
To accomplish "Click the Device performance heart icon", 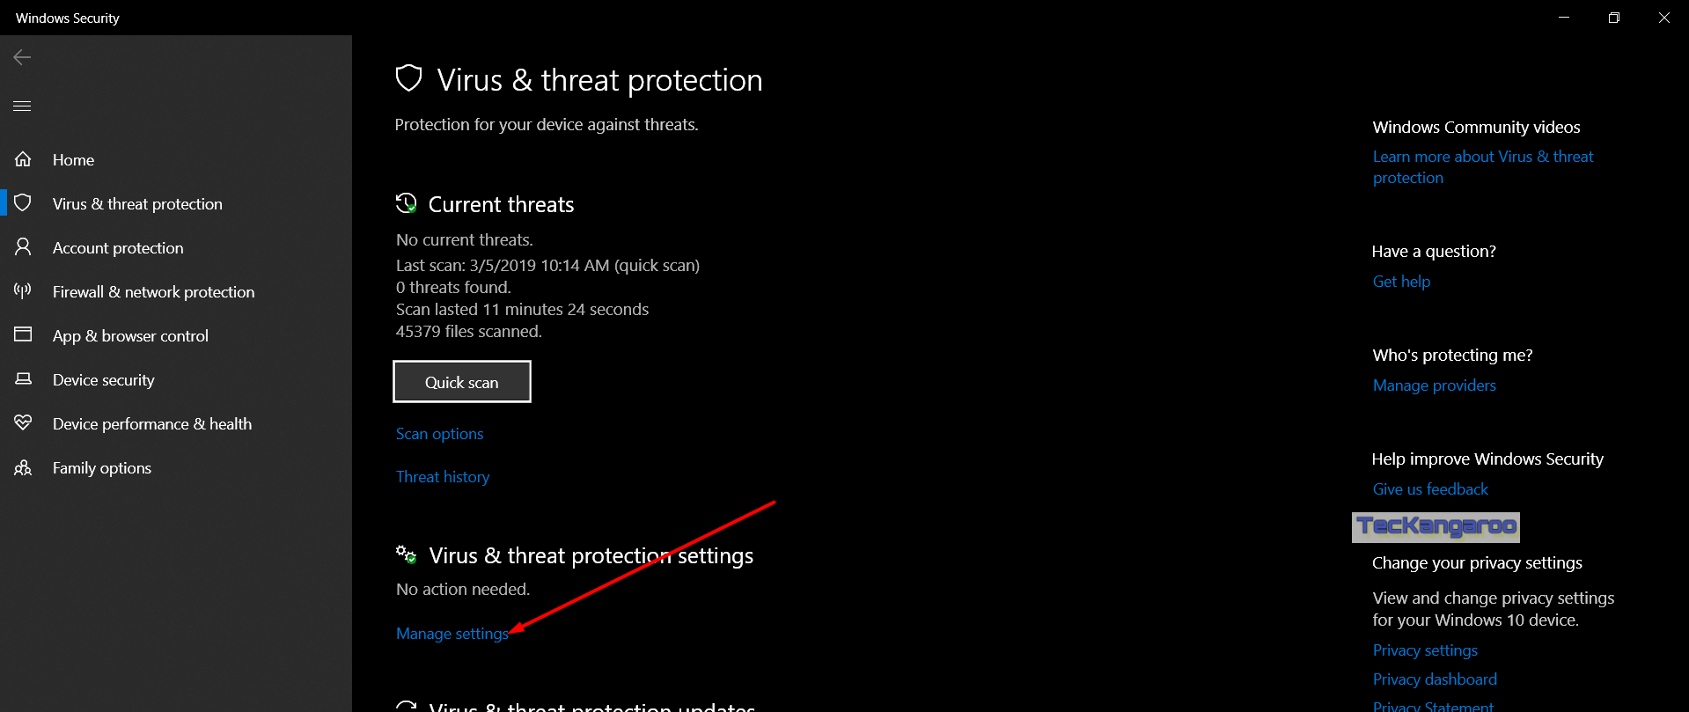I will pos(23,423).
